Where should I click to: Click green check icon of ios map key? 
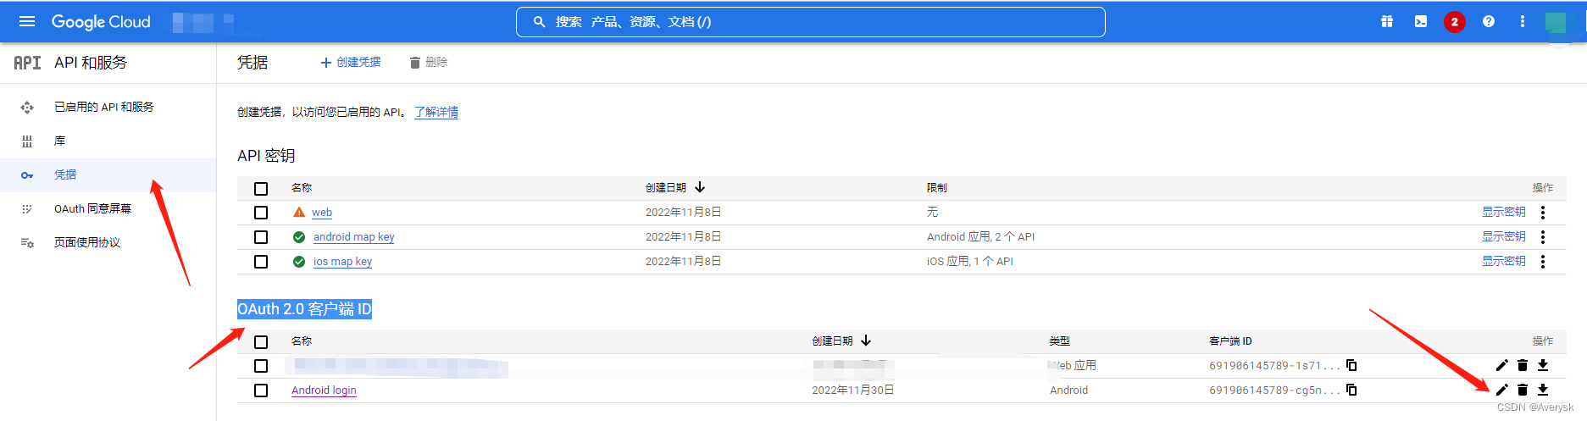[x=299, y=262]
